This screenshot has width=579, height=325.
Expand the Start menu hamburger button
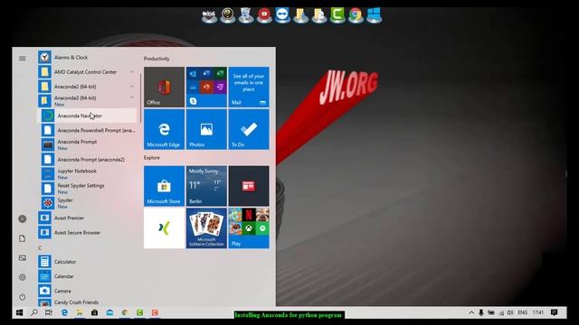pos(22,58)
